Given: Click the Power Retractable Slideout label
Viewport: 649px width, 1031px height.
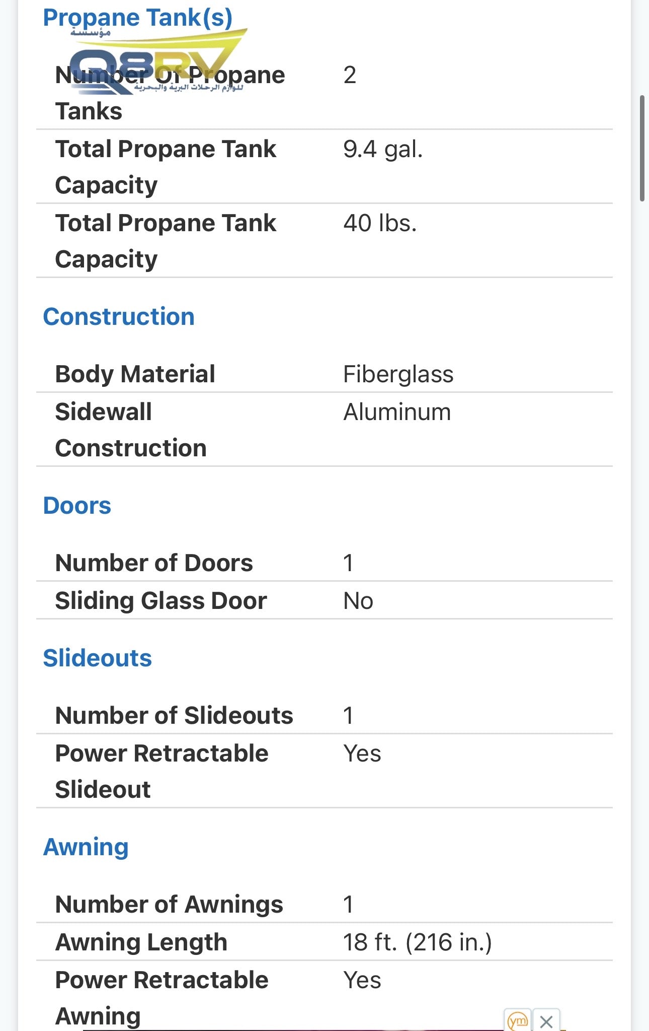Looking at the screenshot, I should click(x=161, y=771).
